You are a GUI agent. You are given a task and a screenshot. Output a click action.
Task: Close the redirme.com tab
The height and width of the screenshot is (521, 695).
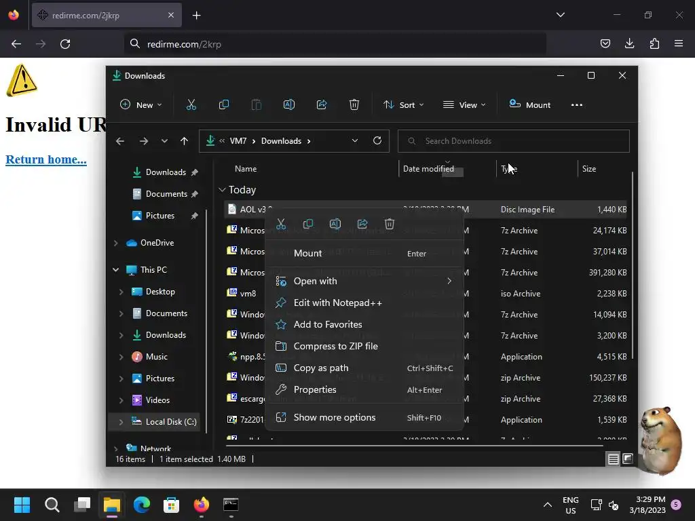click(171, 15)
